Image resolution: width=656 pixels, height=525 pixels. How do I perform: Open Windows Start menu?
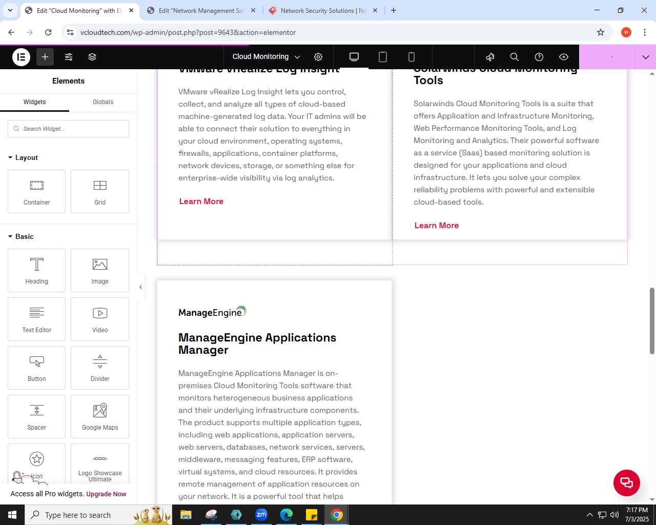[x=12, y=515]
